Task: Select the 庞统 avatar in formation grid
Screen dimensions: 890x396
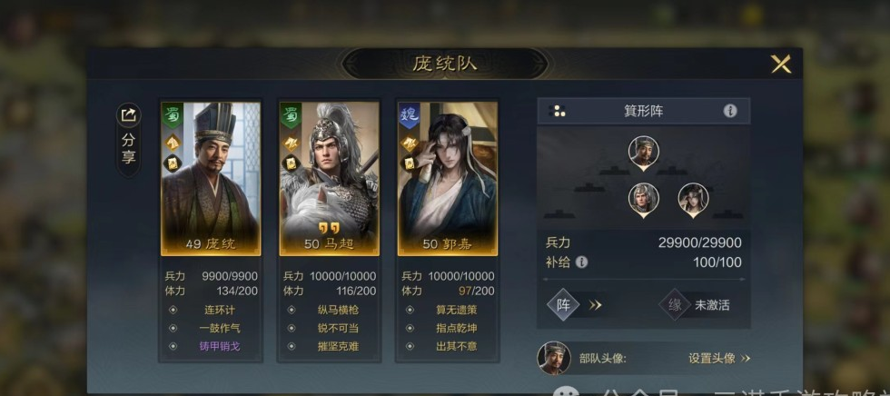Action: coord(644,153)
